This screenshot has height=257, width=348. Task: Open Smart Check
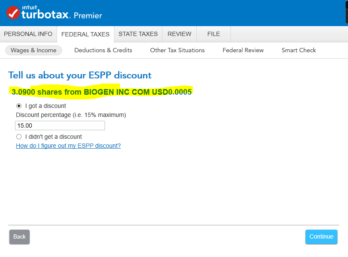(299, 51)
